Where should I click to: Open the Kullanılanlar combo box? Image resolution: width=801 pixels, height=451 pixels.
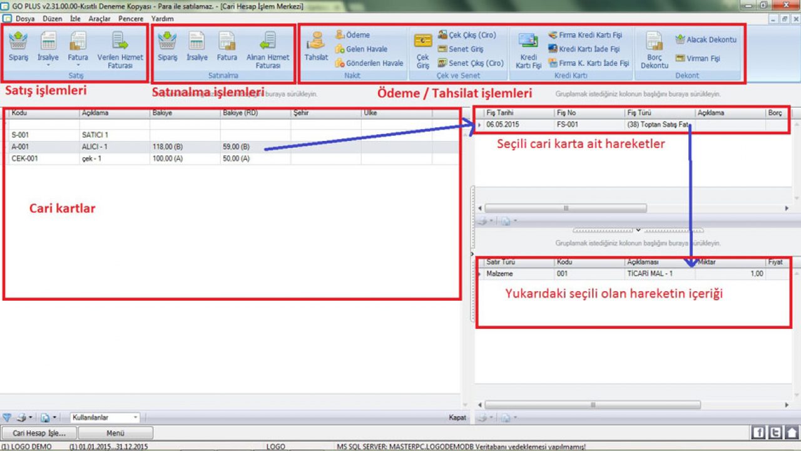[105, 417]
